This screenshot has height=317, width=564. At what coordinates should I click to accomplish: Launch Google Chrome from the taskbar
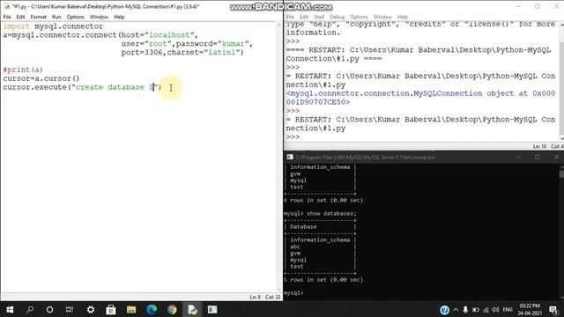[172, 309]
